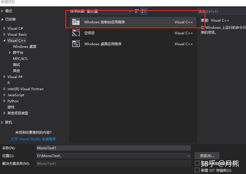Enable 新建 GIT 存储库 option

[x=197, y=170]
